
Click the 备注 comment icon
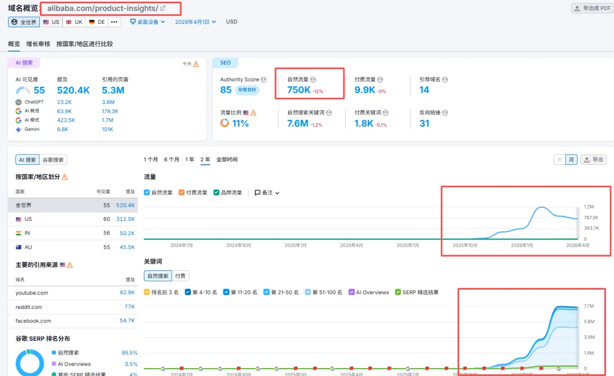coord(258,193)
